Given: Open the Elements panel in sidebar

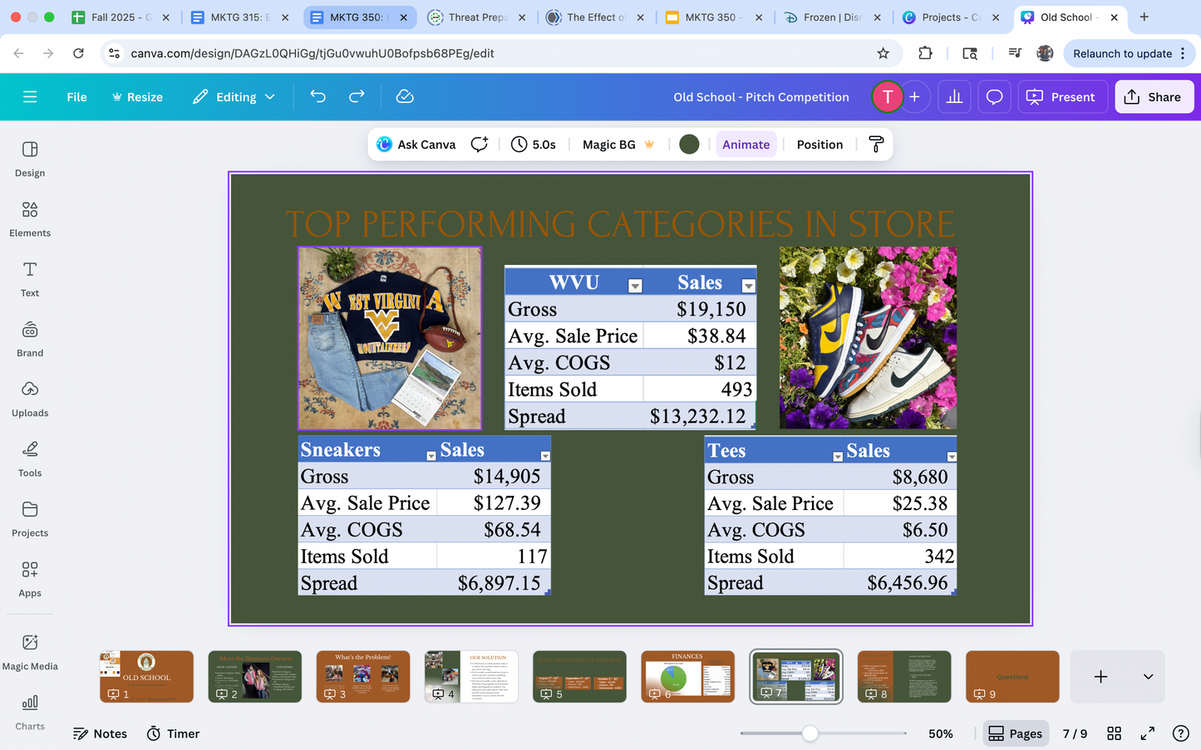Looking at the screenshot, I should point(30,218).
